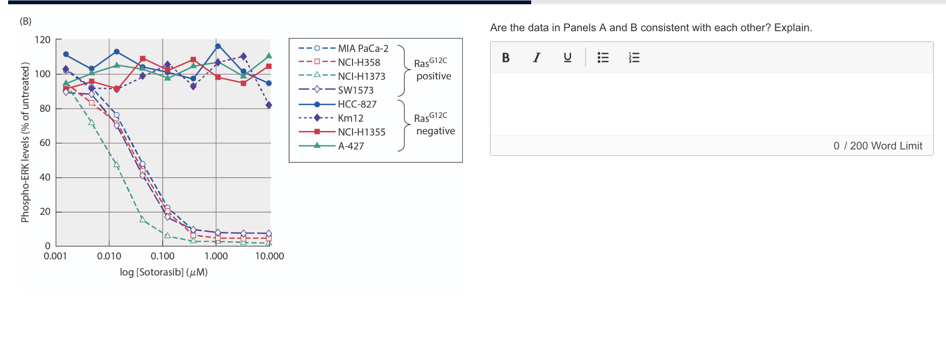Viewport: 946px width, 345px height.
Task: Toggle bold formatting in answer editor
Action: point(506,58)
